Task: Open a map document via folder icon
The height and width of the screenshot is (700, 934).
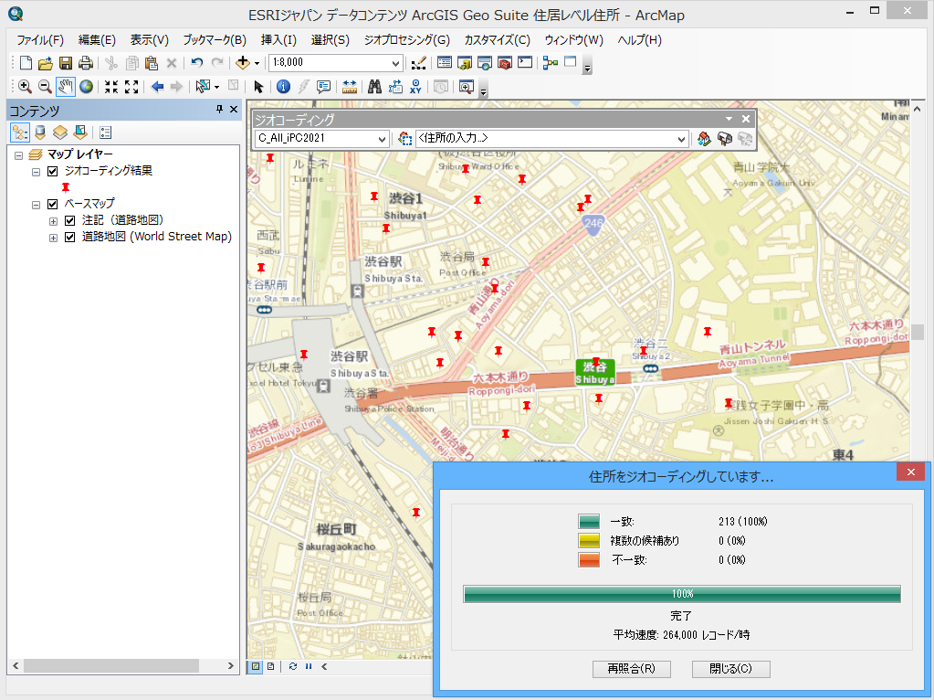Action: [46, 63]
